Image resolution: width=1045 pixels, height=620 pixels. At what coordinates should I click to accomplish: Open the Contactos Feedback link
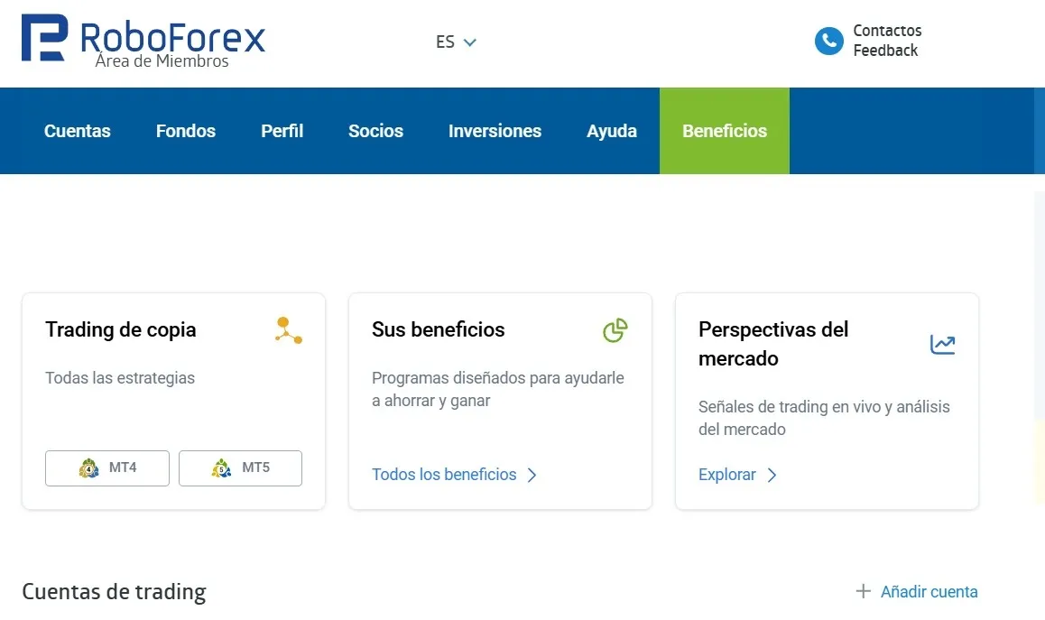click(x=887, y=41)
